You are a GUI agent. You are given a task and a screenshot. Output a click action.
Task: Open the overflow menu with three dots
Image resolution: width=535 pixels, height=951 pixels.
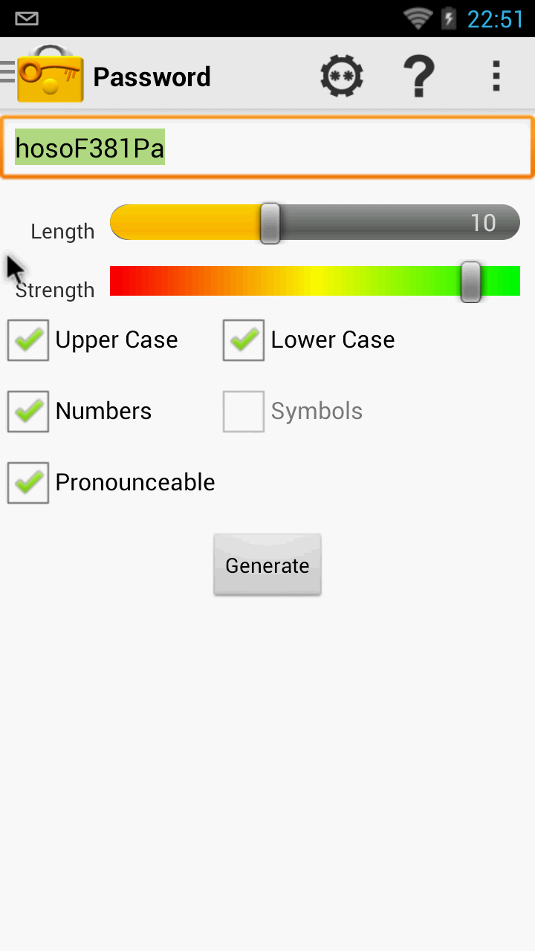pyautogui.click(x=496, y=74)
